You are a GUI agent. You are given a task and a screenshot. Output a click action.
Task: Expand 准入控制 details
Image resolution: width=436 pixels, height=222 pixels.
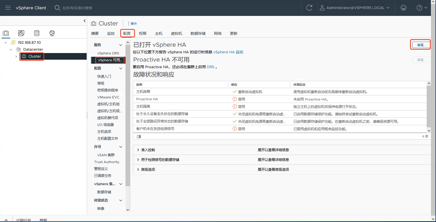pyautogui.click(x=138, y=150)
